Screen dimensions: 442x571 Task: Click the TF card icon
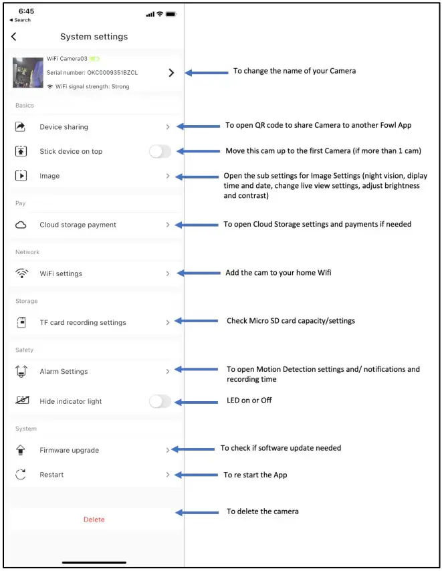point(21,322)
